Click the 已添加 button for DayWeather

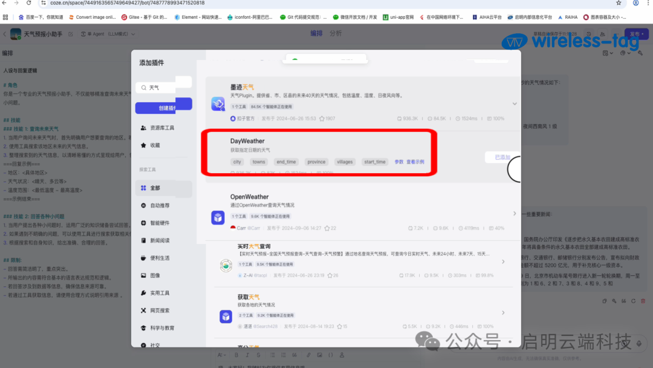pos(502,157)
